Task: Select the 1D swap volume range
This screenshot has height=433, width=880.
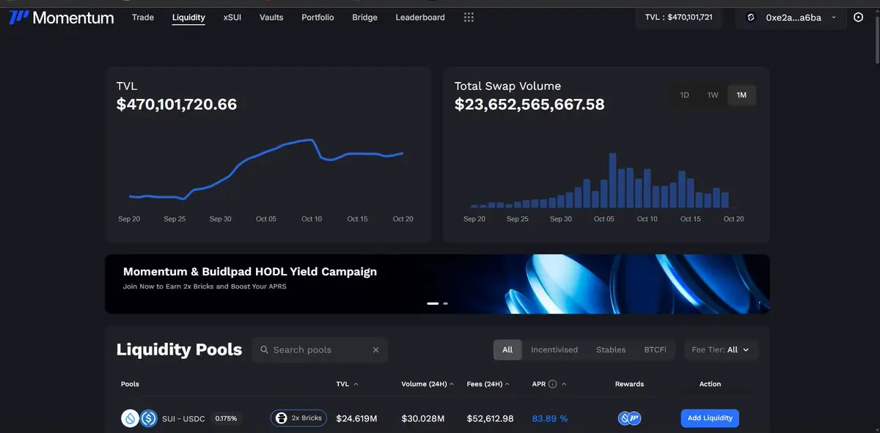Action: pyautogui.click(x=684, y=95)
